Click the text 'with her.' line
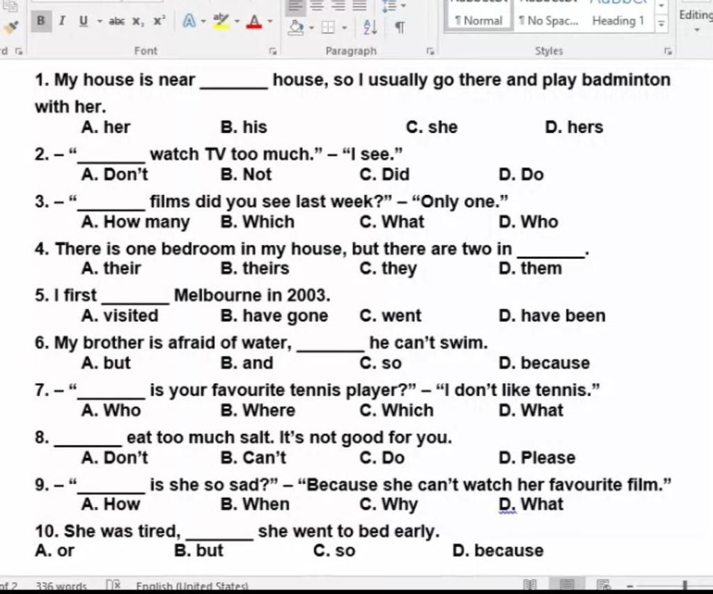The image size is (713, 594). [70, 107]
